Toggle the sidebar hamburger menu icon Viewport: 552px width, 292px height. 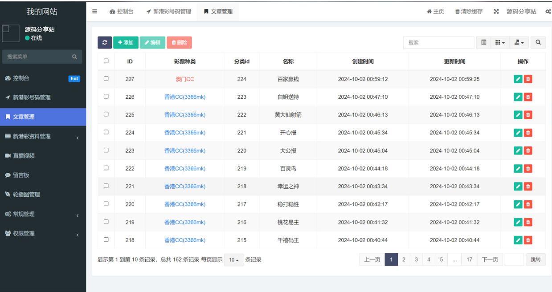click(x=94, y=12)
